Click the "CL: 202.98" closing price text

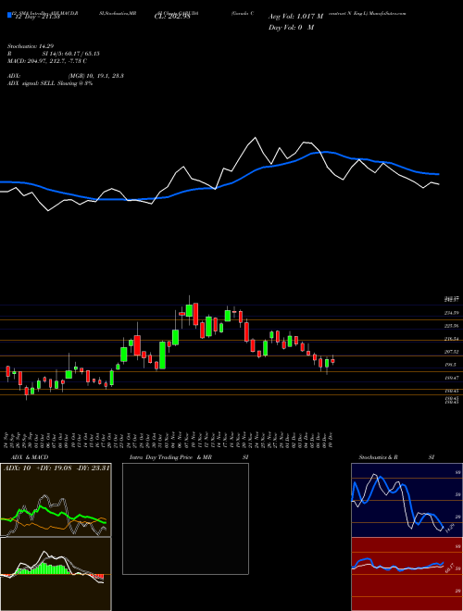coord(172,17)
